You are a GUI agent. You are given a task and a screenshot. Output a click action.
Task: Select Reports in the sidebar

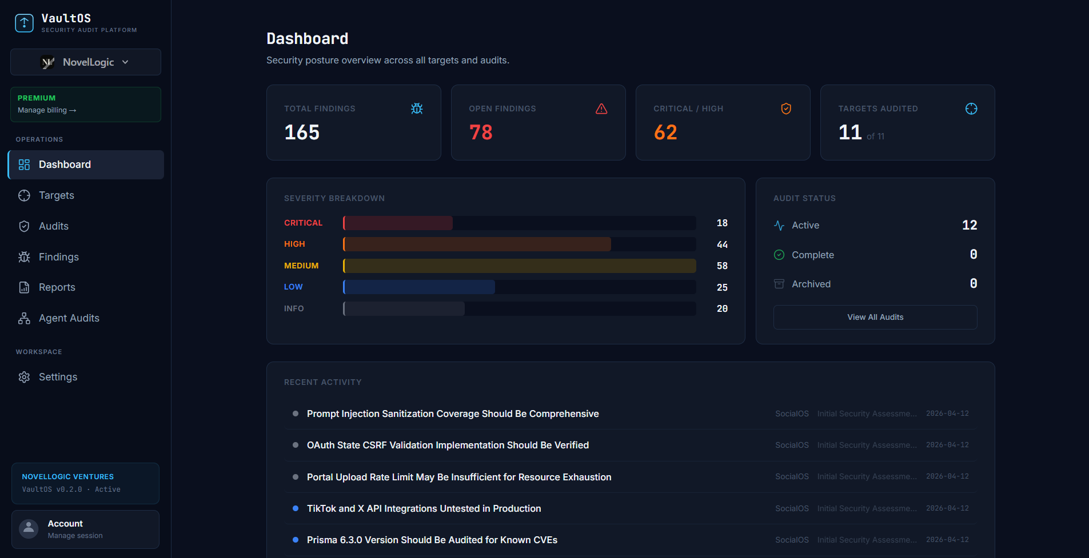click(86, 287)
